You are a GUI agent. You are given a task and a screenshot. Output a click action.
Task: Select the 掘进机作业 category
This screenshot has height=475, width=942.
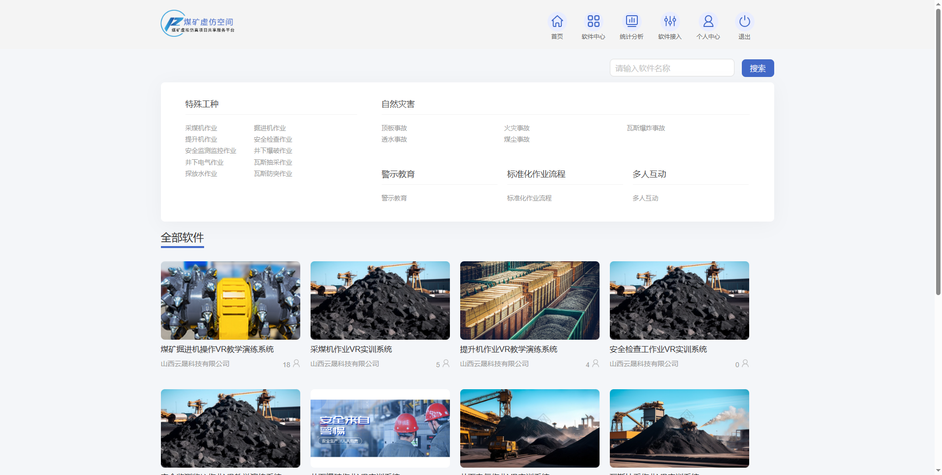[270, 128]
